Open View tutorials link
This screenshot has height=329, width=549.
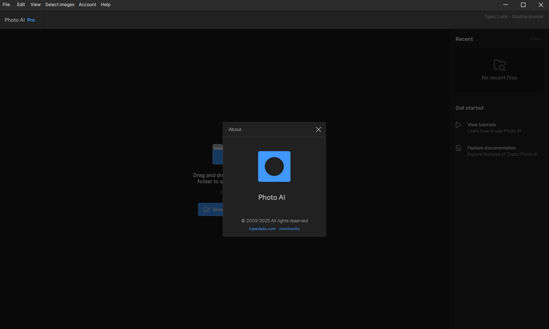pos(481,125)
